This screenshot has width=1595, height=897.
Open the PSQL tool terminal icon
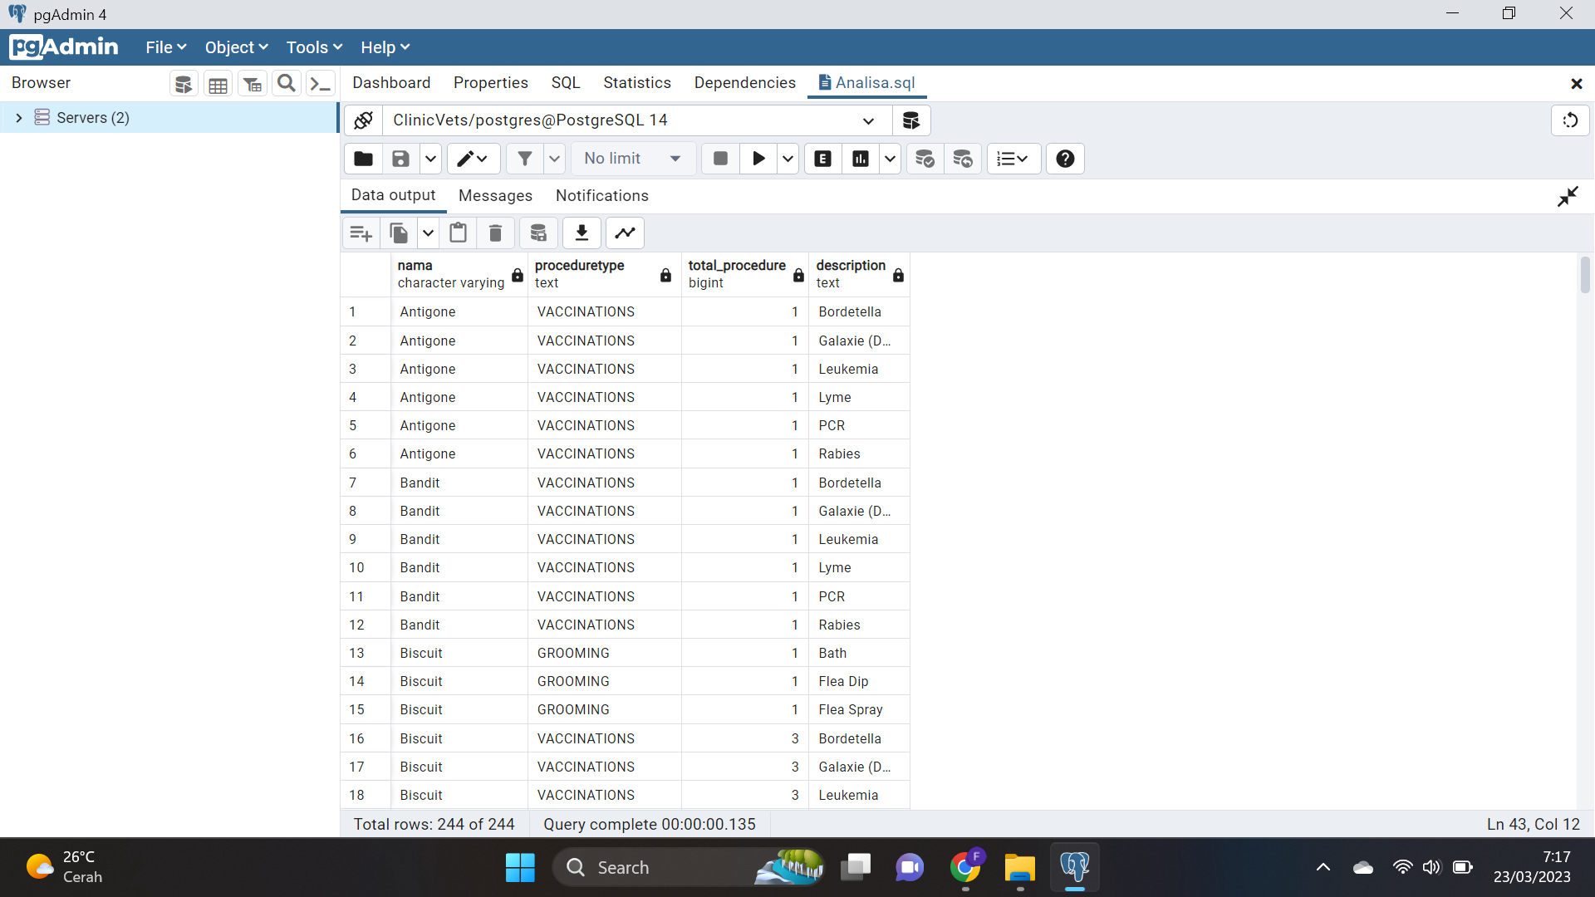pos(321,83)
